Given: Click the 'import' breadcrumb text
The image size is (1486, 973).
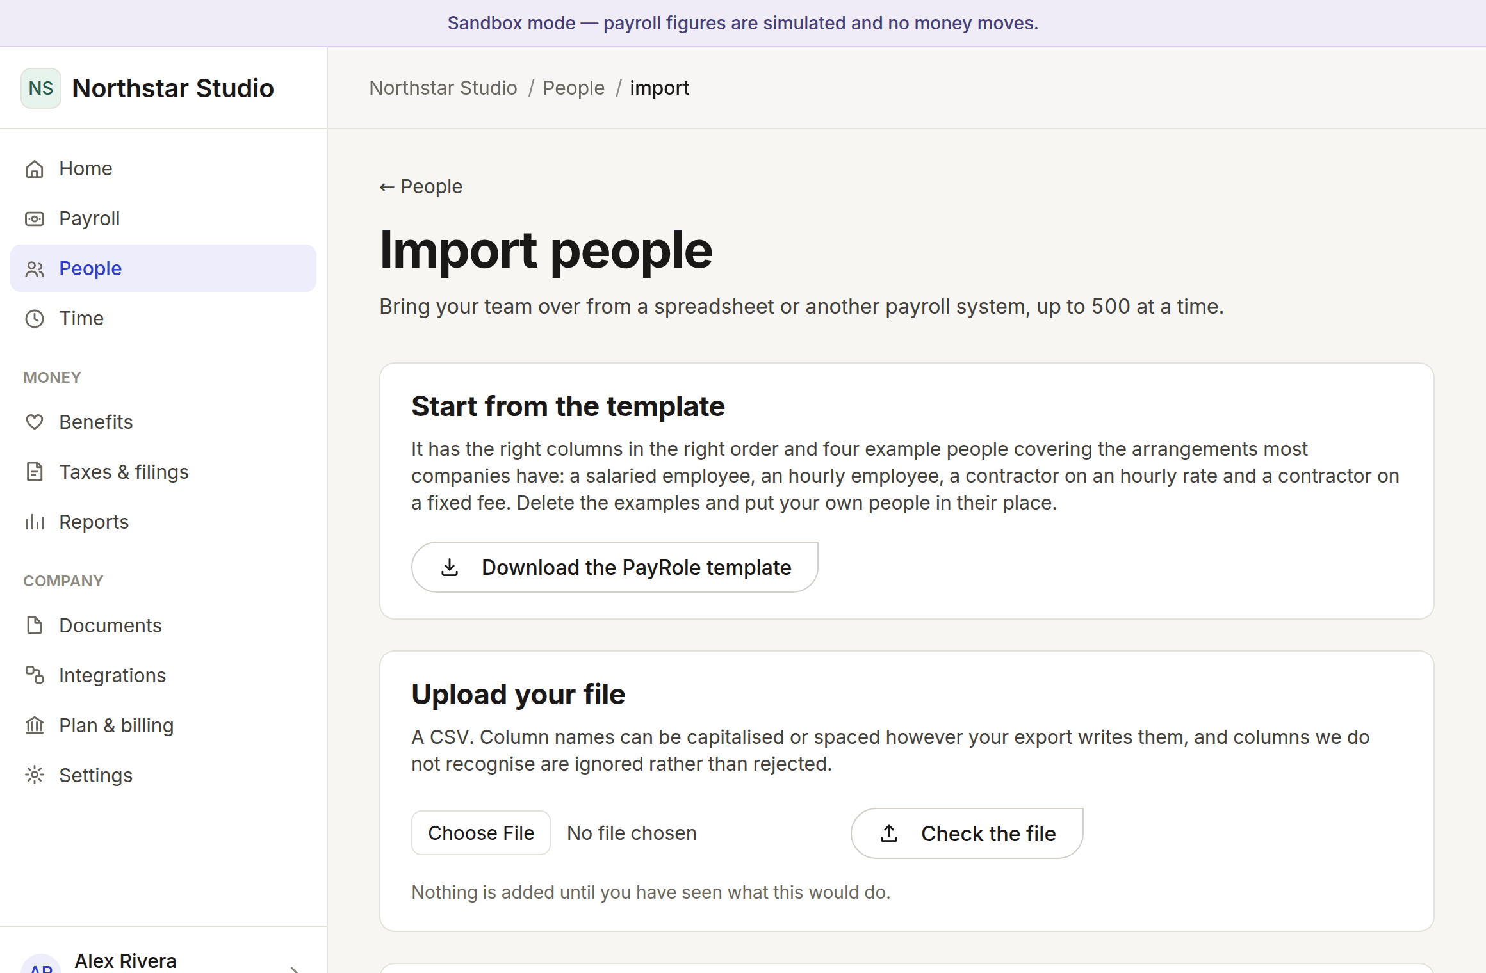Looking at the screenshot, I should click(x=659, y=88).
